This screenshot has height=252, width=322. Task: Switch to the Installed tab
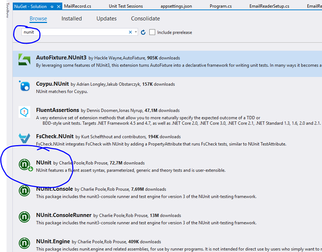click(71, 18)
